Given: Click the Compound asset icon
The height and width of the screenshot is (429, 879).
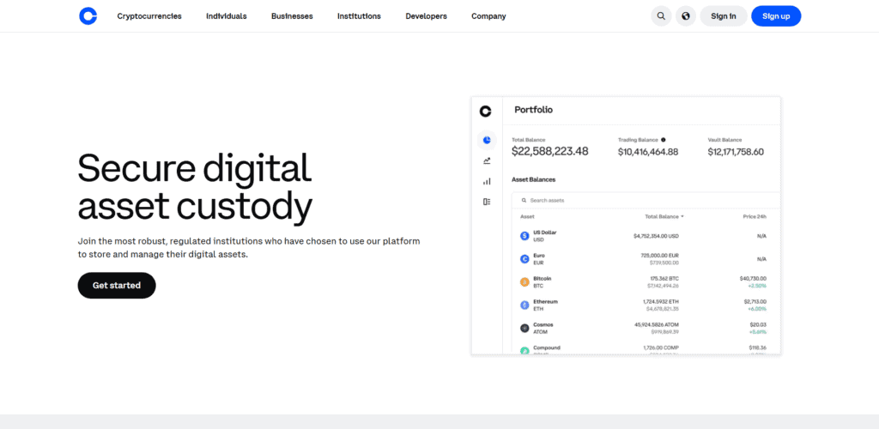Looking at the screenshot, I should click(524, 351).
